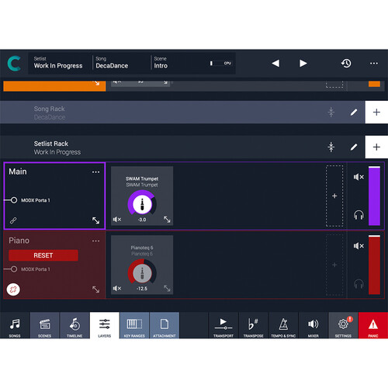Screen dimensions: 388x388
Task: Open Tempo & Sync metronome settings
Action: click(x=283, y=325)
